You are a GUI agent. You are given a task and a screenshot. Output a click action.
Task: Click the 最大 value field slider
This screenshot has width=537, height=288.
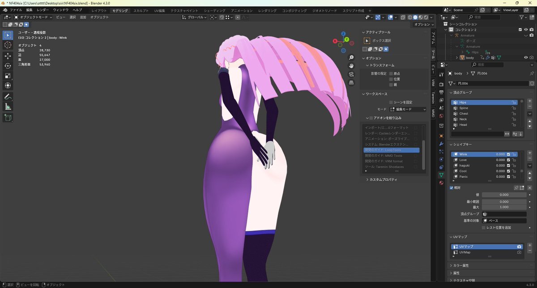tap(504, 207)
